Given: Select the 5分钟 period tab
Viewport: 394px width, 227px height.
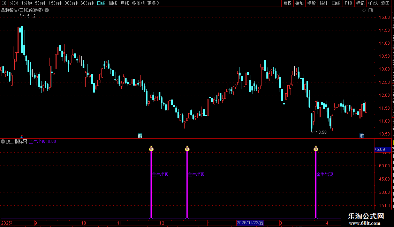Looking at the screenshot, I should point(40,3).
